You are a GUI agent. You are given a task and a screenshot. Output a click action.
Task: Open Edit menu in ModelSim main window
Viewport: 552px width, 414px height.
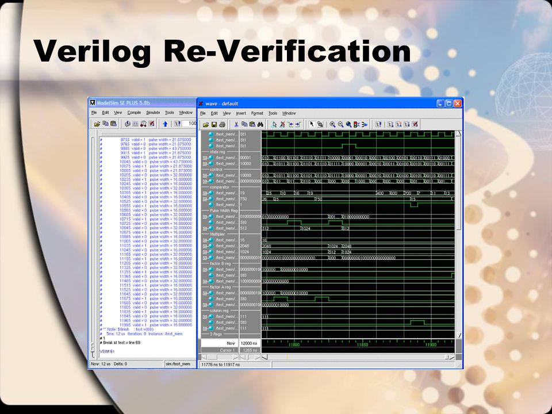tap(105, 113)
